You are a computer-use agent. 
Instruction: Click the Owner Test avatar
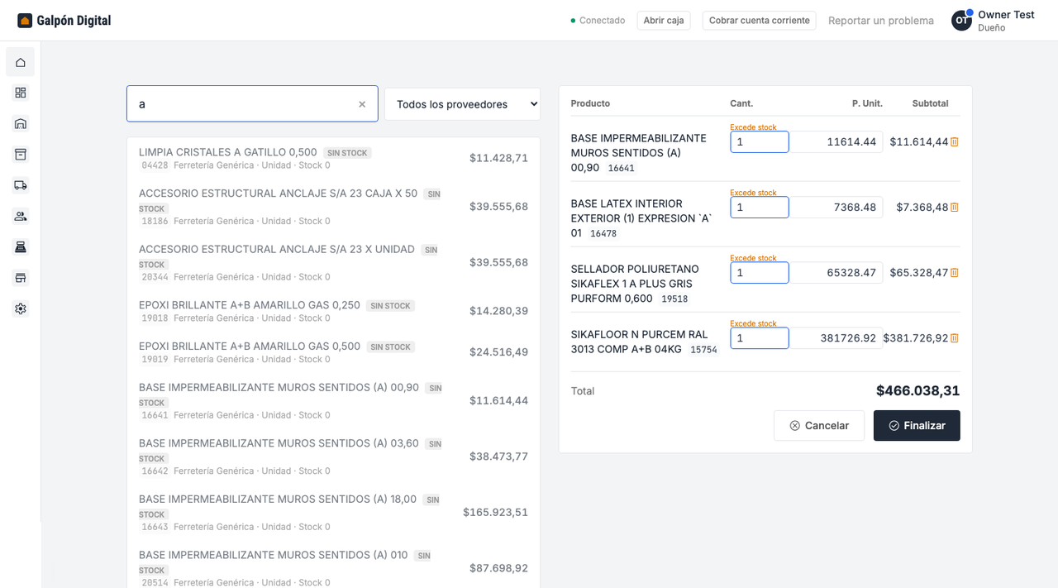point(961,21)
